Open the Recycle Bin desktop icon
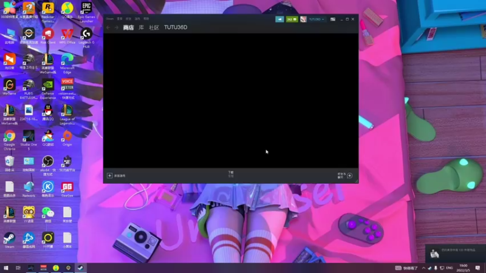The image size is (486, 273). [x=9, y=163]
